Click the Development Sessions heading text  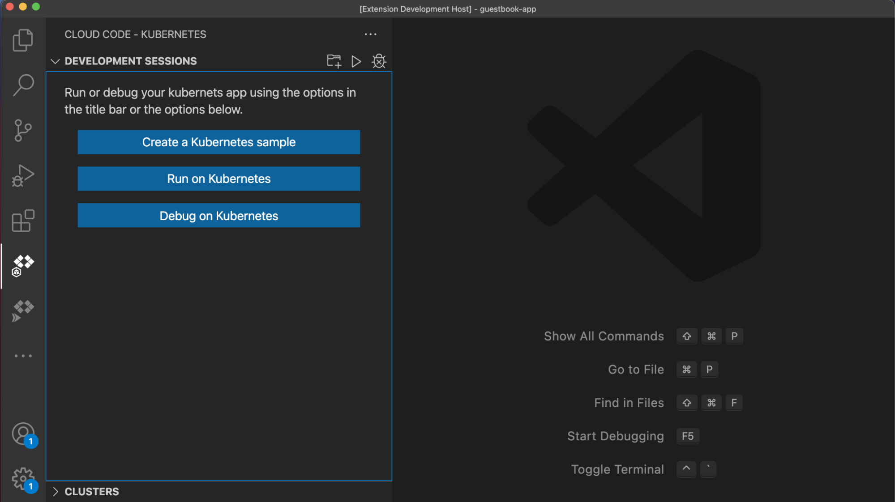(x=131, y=61)
